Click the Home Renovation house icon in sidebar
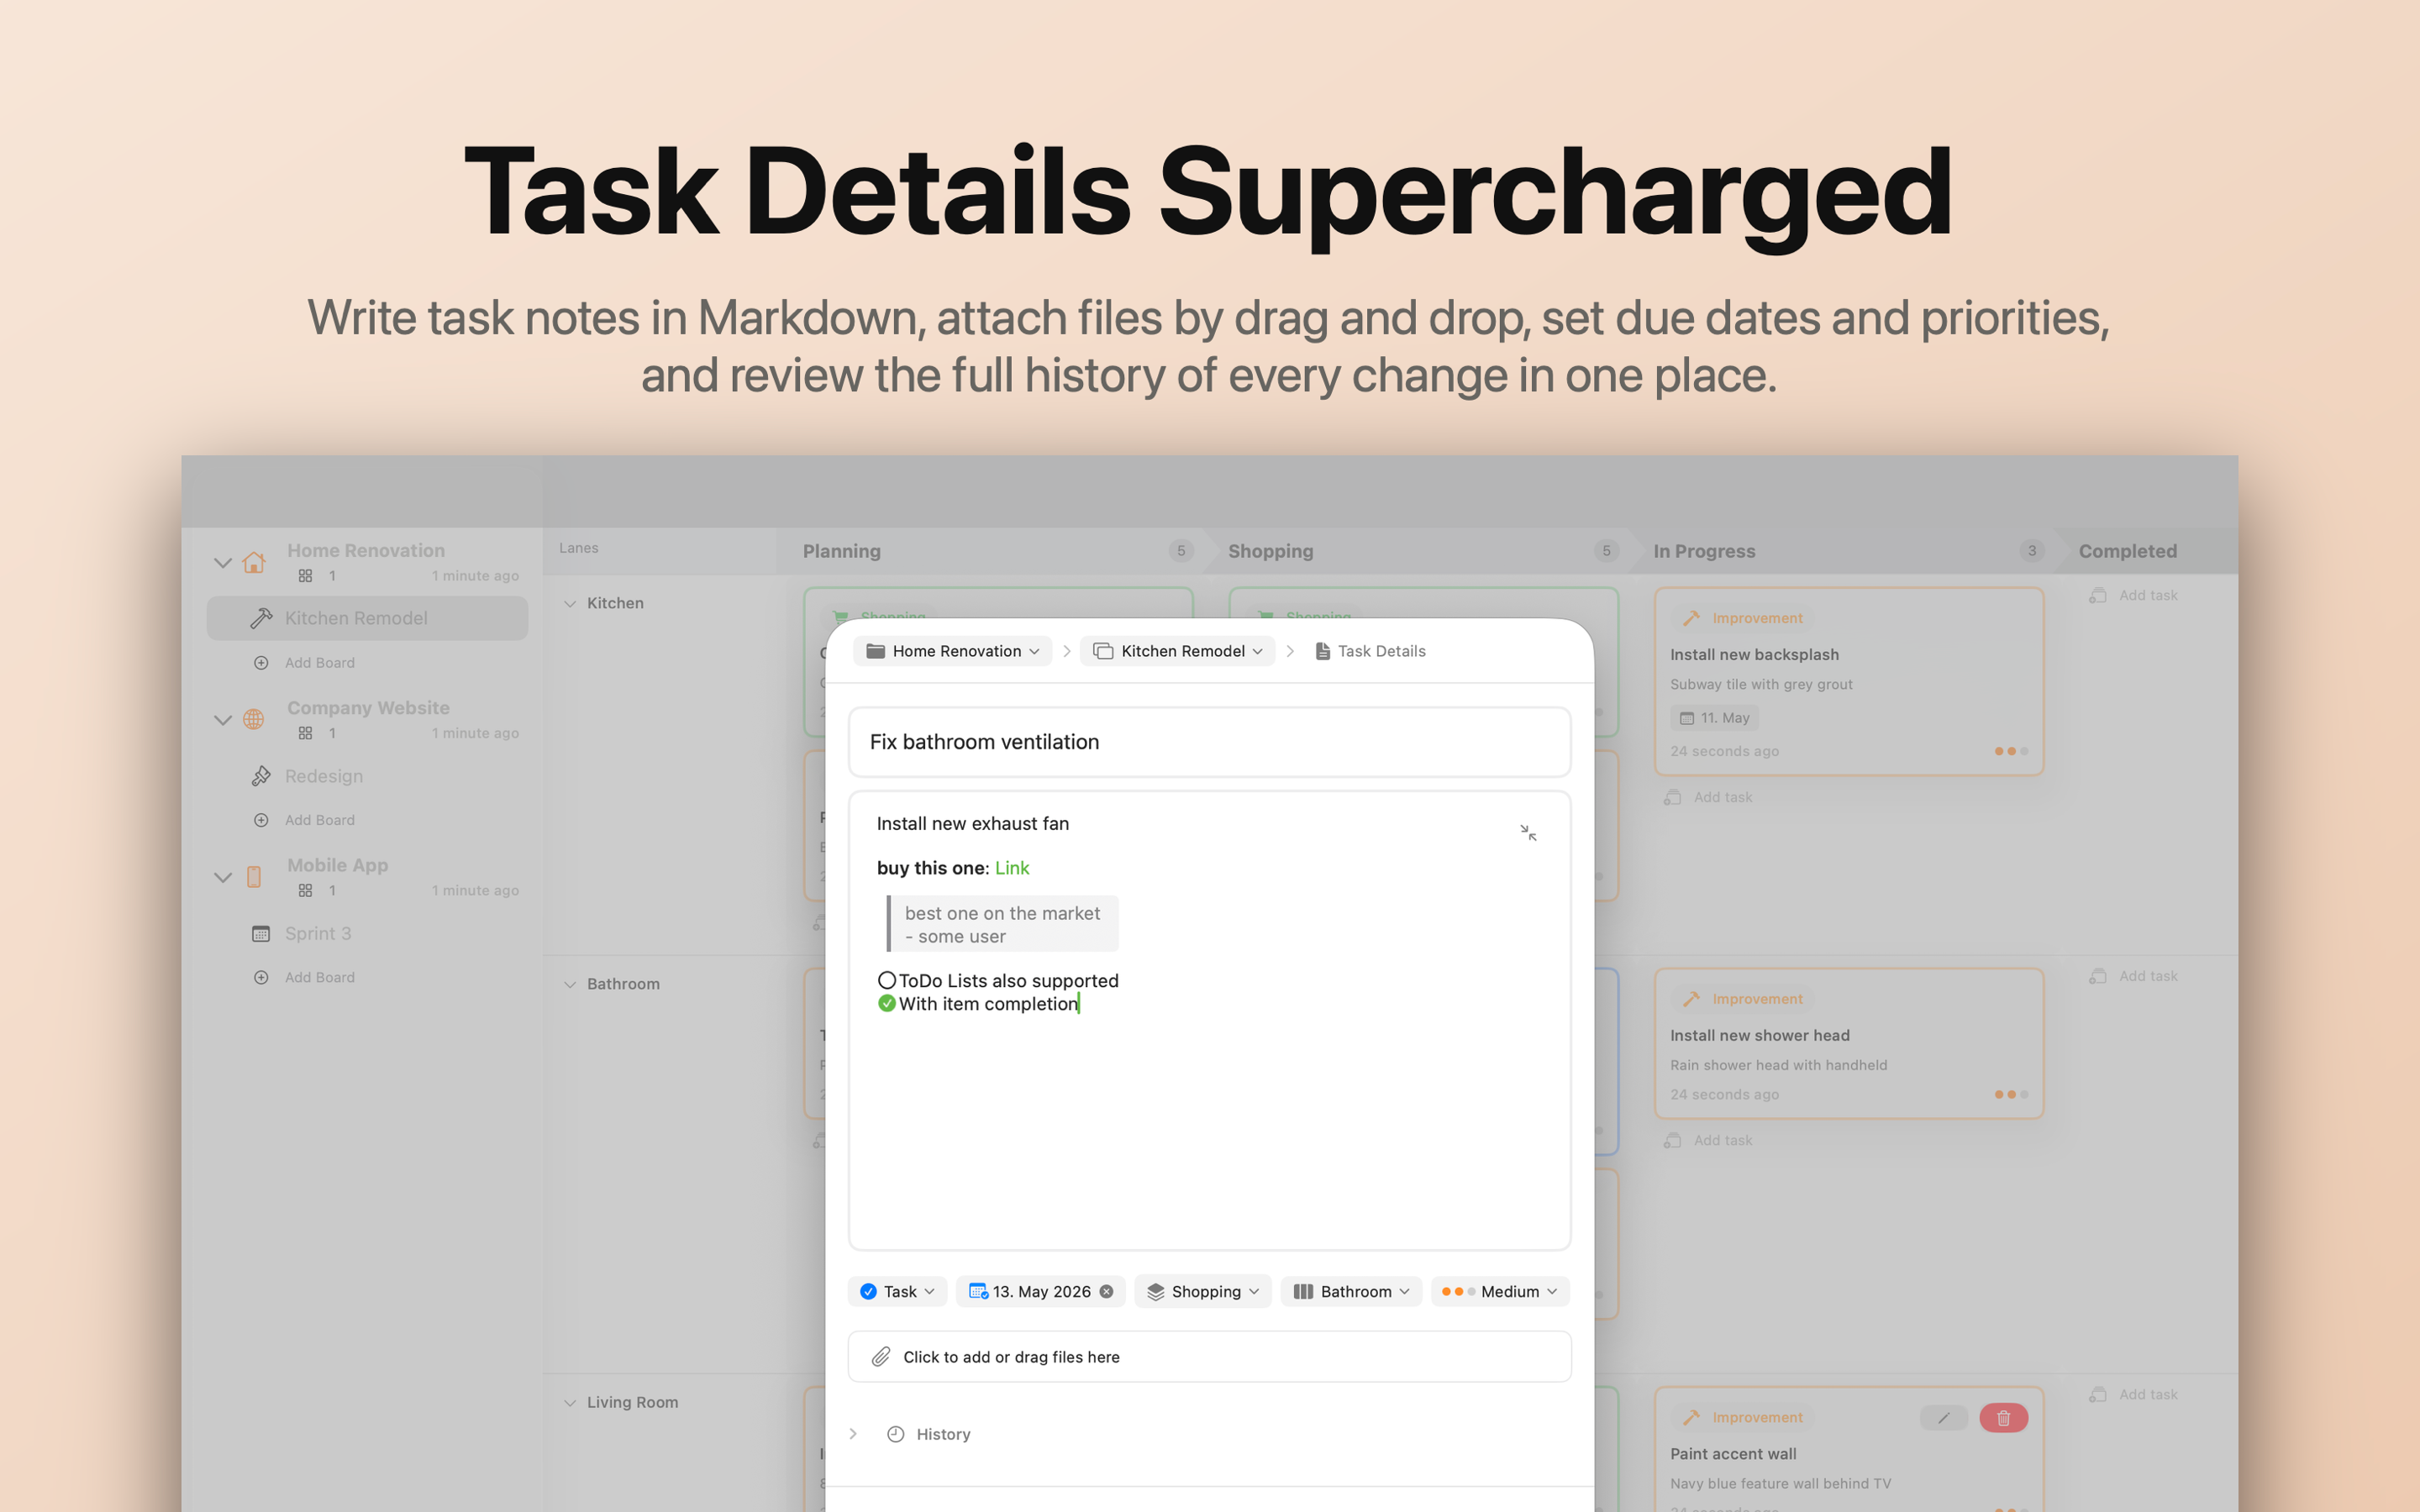 [254, 562]
